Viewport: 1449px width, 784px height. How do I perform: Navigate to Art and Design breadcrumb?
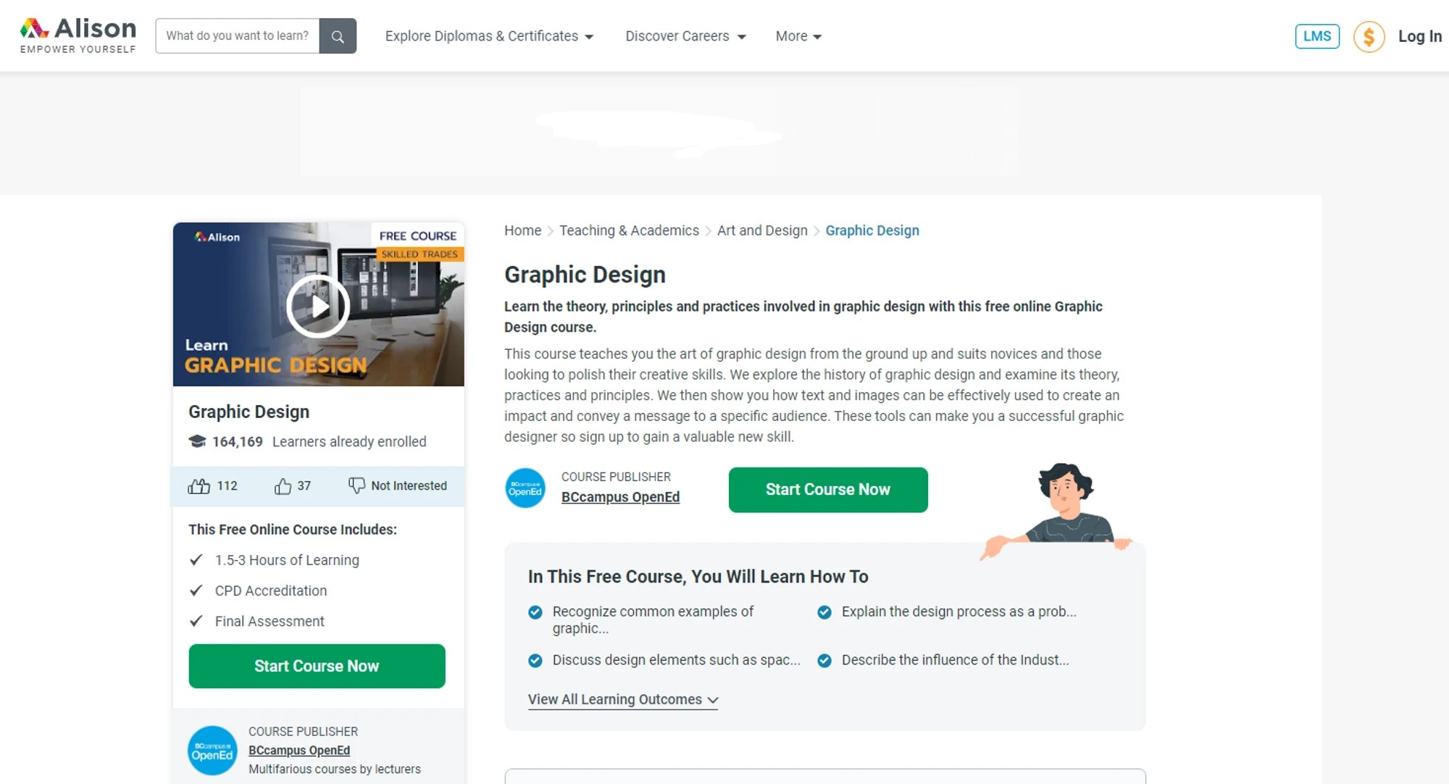(x=761, y=230)
